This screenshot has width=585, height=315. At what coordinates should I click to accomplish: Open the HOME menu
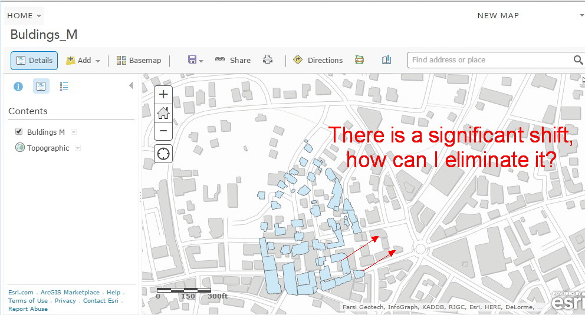[24, 16]
